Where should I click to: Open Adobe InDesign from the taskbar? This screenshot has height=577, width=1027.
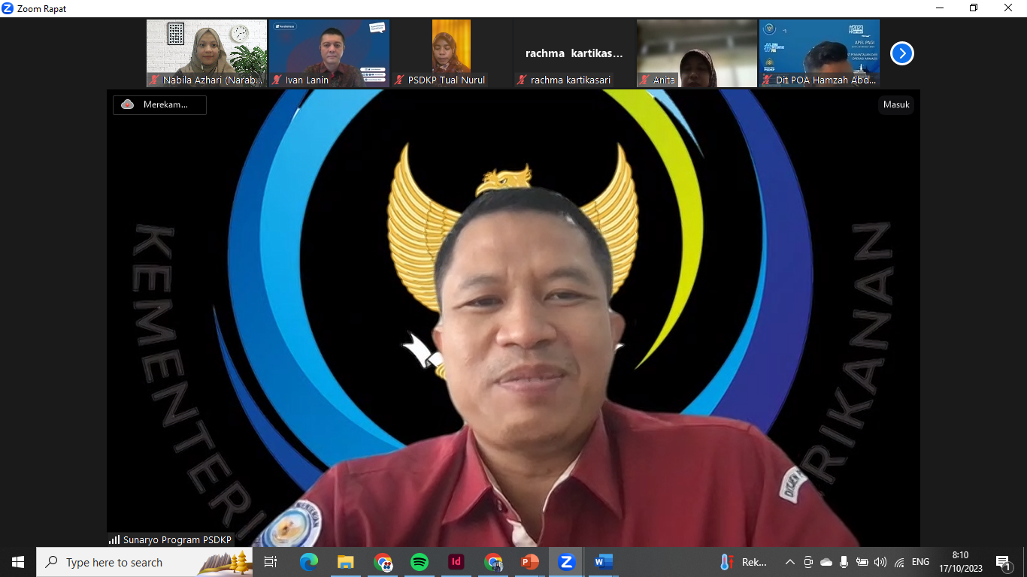[x=456, y=562]
